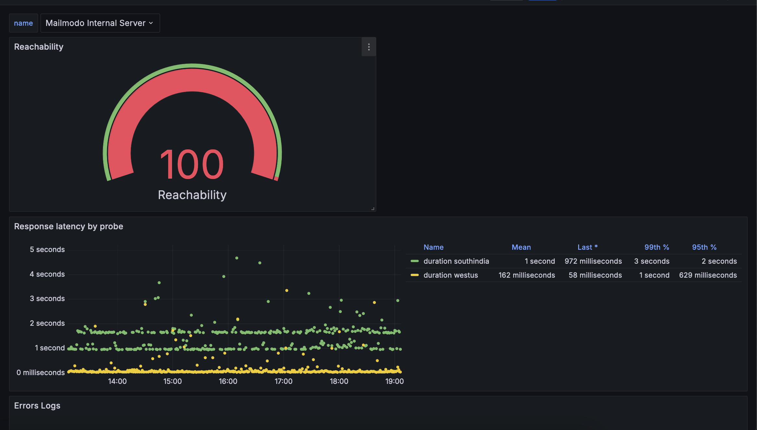The height and width of the screenshot is (430, 757).
Task: Sort legend by 99th % column header
Action: coord(657,247)
